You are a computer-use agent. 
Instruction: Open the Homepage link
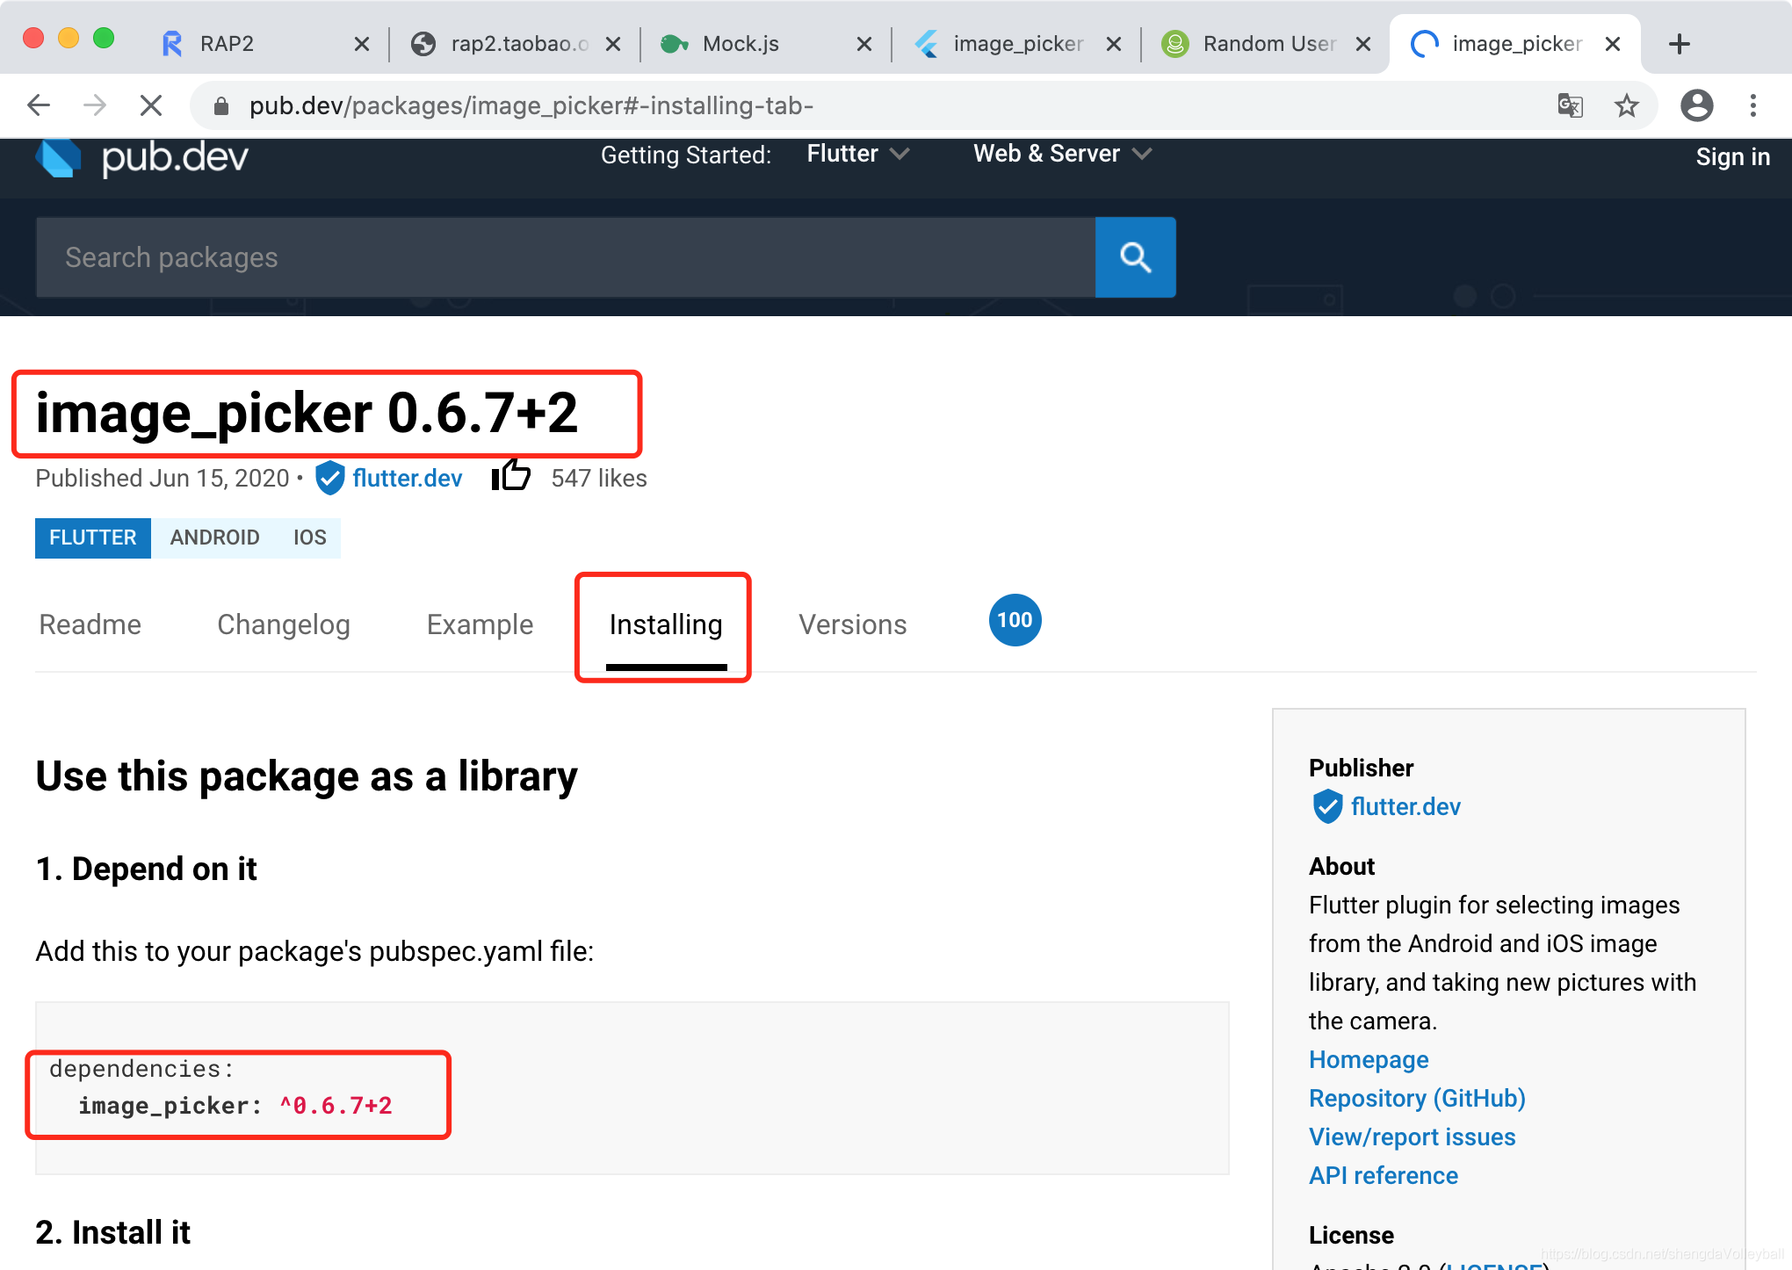(x=1369, y=1059)
